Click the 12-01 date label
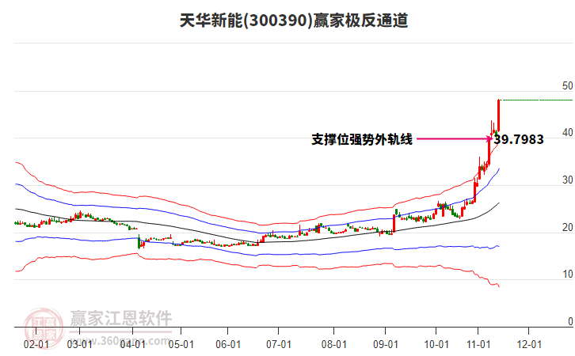Screen dimensions: 575x356 pos(529,344)
